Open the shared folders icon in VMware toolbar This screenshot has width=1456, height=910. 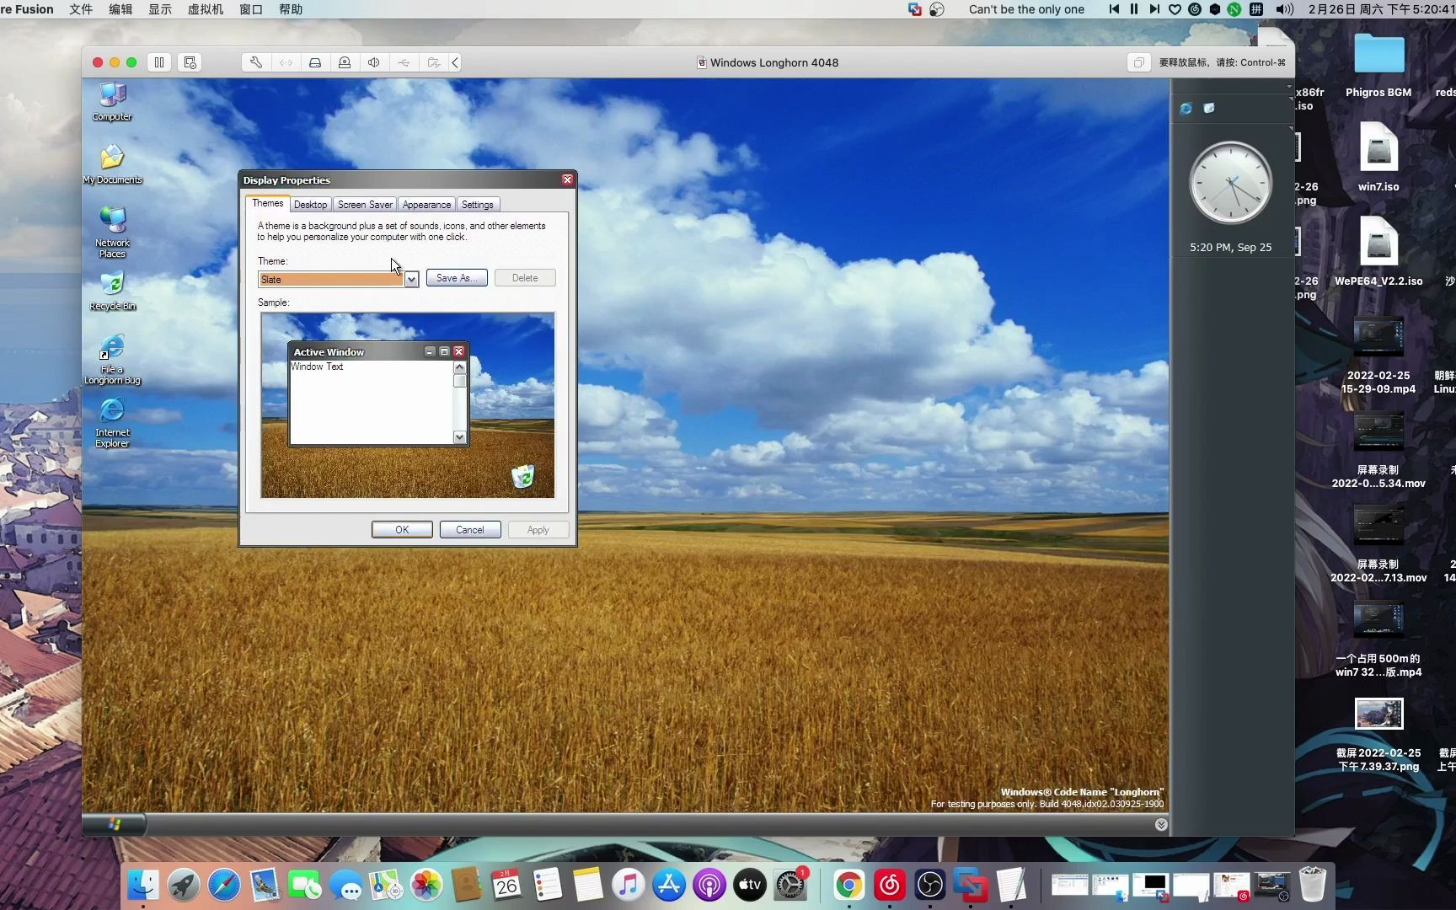(x=435, y=62)
